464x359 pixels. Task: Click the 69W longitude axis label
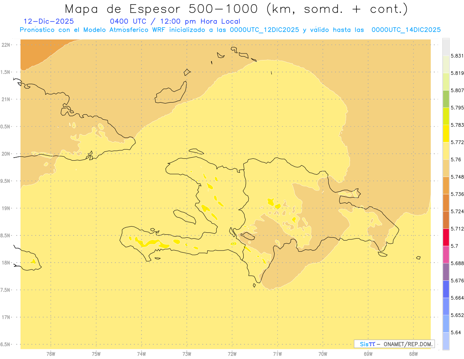click(x=368, y=354)
